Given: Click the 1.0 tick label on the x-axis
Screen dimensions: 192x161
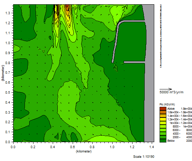Looking at the screenshot, I should click(x=112, y=147).
